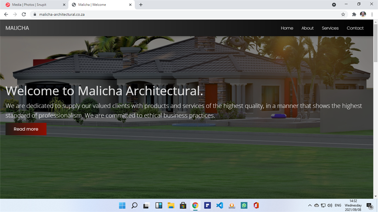Open network settings tray icon
The image size is (378, 212).
323,205
